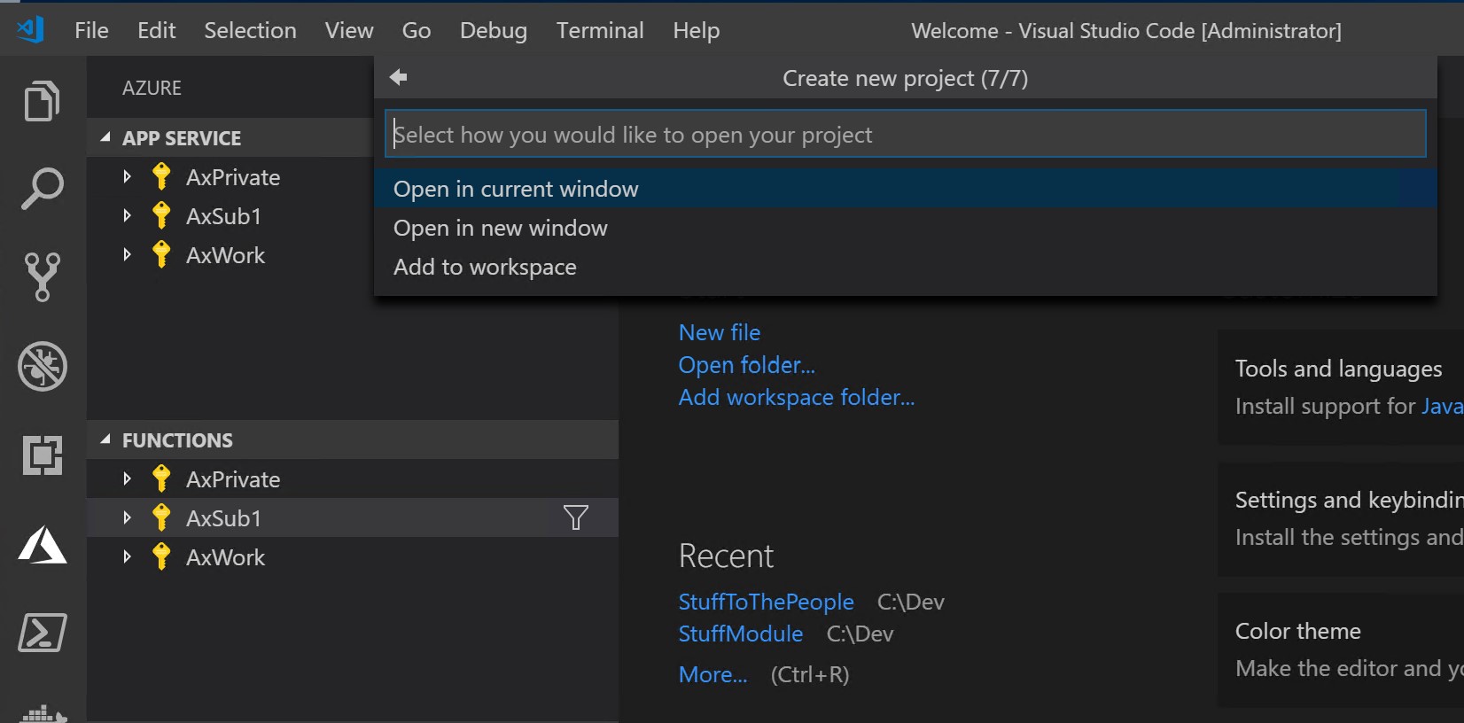Open the Terminal menu
Image resolution: width=1464 pixels, height=723 pixels.
tap(600, 30)
